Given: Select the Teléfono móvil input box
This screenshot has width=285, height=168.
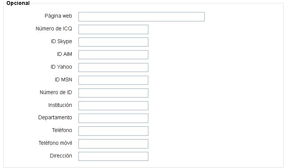Looking at the screenshot, I should coord(113,144).
